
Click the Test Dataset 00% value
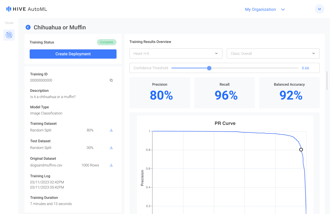click(90, 148)
